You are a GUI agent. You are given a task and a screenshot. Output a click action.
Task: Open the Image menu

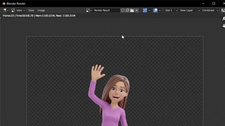pyautogui.click(x=41, y=10)
